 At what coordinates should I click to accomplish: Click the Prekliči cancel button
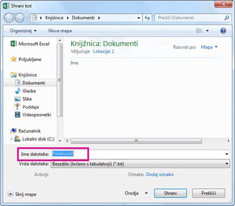pyautogui.click(x=208, y=193)
